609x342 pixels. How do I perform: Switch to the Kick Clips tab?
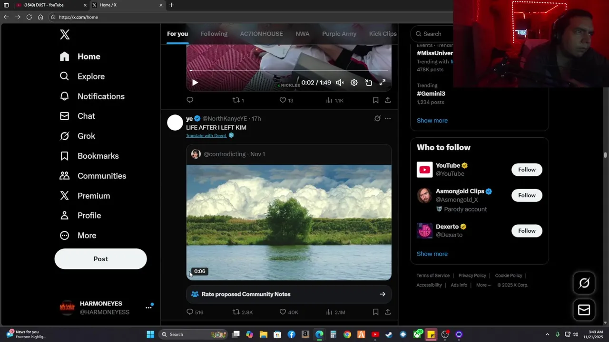coord(383,34)
